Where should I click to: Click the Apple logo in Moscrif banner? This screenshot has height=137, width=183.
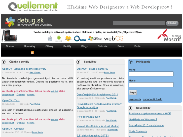pyautogui.click(x=50, y=38)
